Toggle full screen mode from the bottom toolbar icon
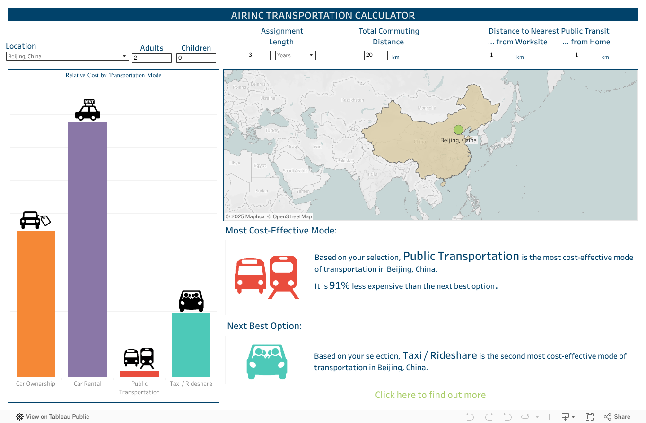 pos(589,416)
